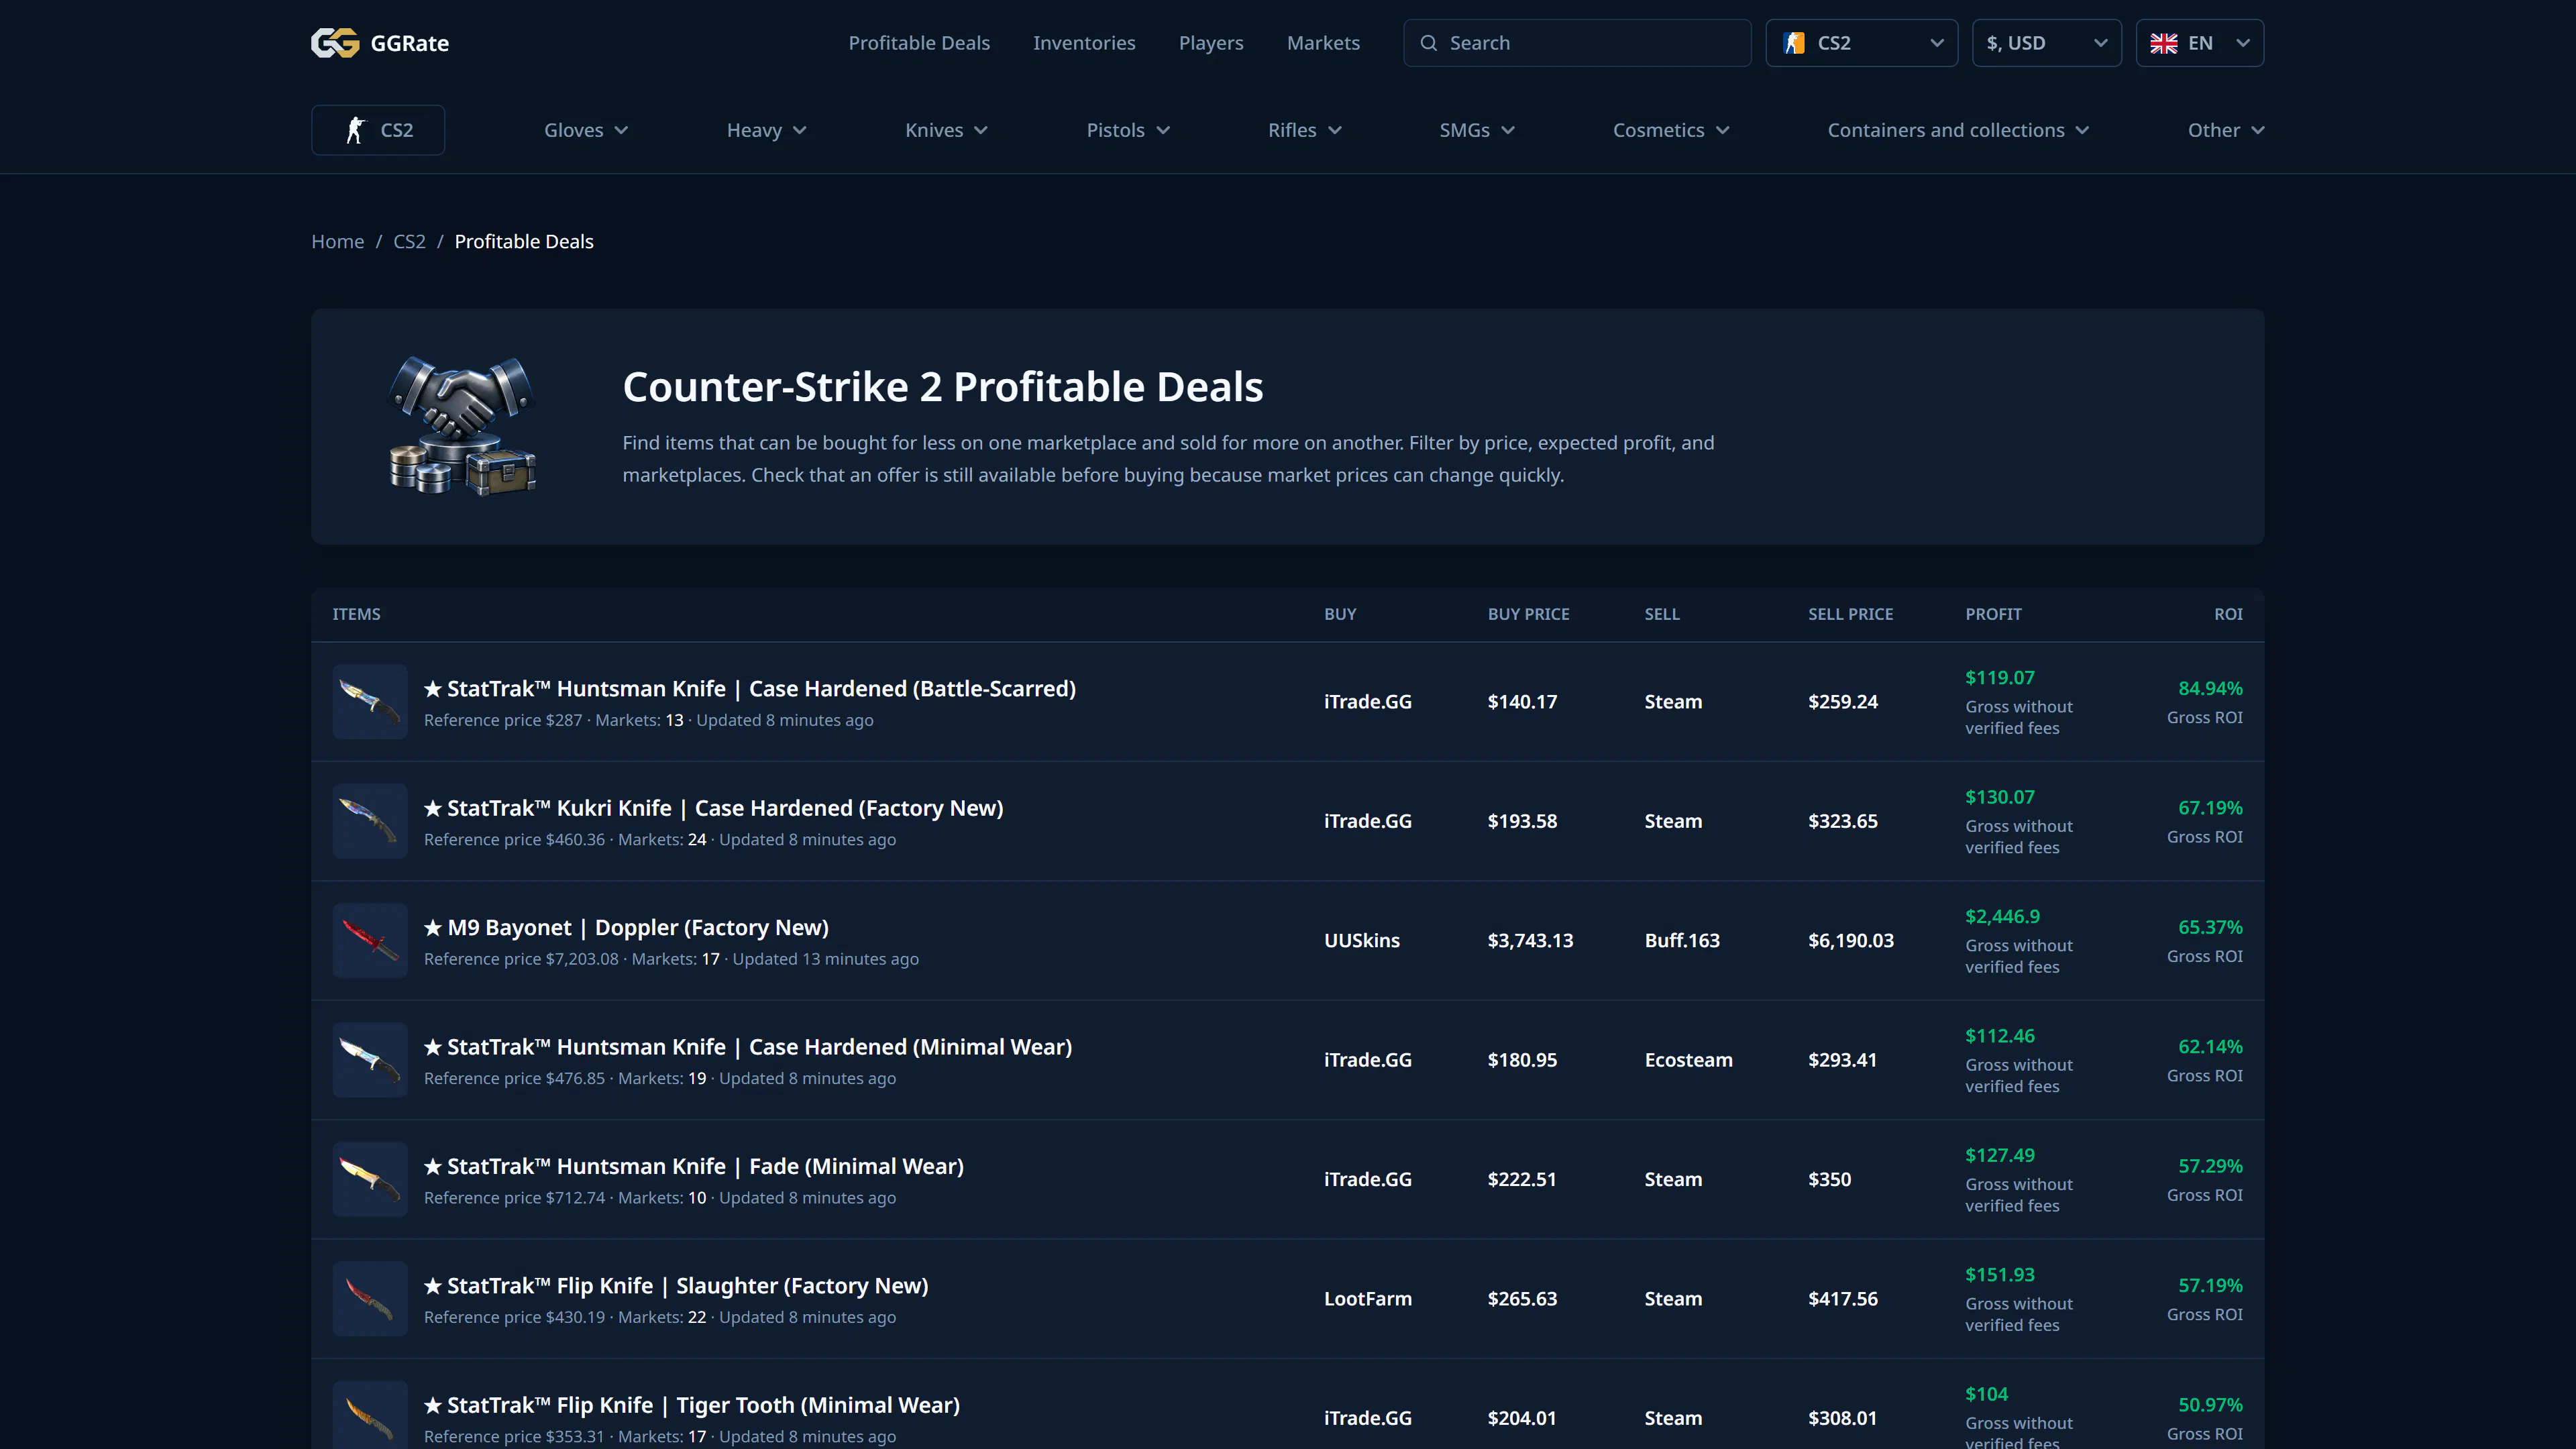
Task: Open the Inventories page
Action: click(1084, 43)
